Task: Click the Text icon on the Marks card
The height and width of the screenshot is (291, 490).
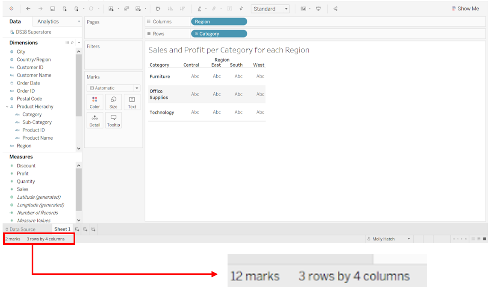Action: point(132,102)
